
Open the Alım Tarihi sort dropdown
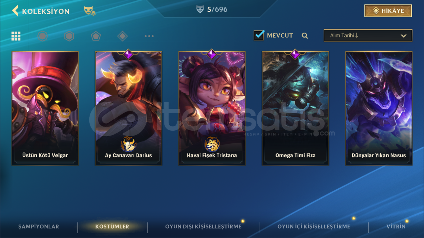pos(368,35)
